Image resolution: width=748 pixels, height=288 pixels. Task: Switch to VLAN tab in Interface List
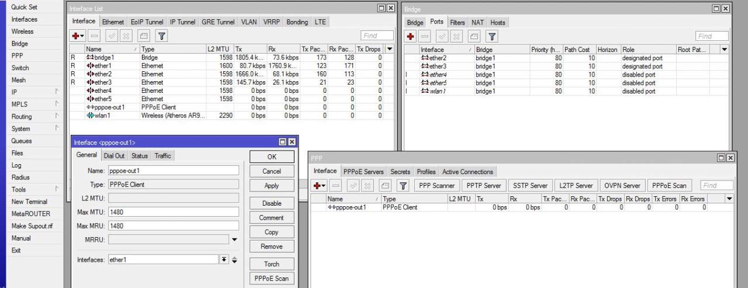pyautogui.click(x=249, y=22)
